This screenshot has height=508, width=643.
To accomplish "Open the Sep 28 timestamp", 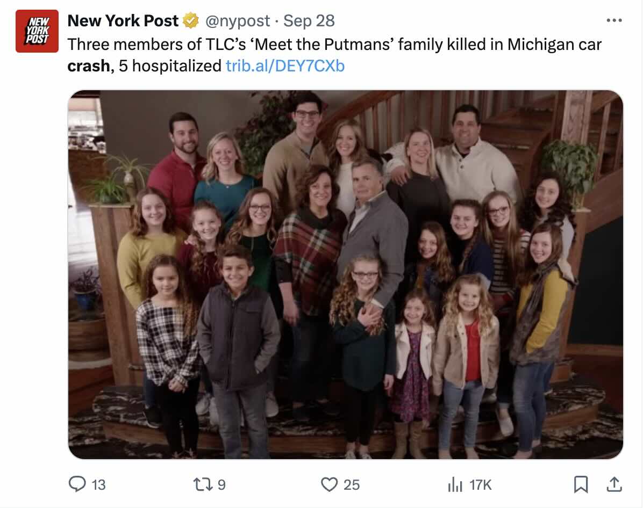I will pyautogui.click(x=309, y=21).
